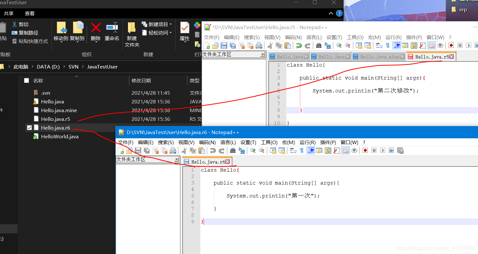Click Save icon in Hello.java.r5 Notepad++ window
This screenshot has height=254, width=478.
coord(224,46)
